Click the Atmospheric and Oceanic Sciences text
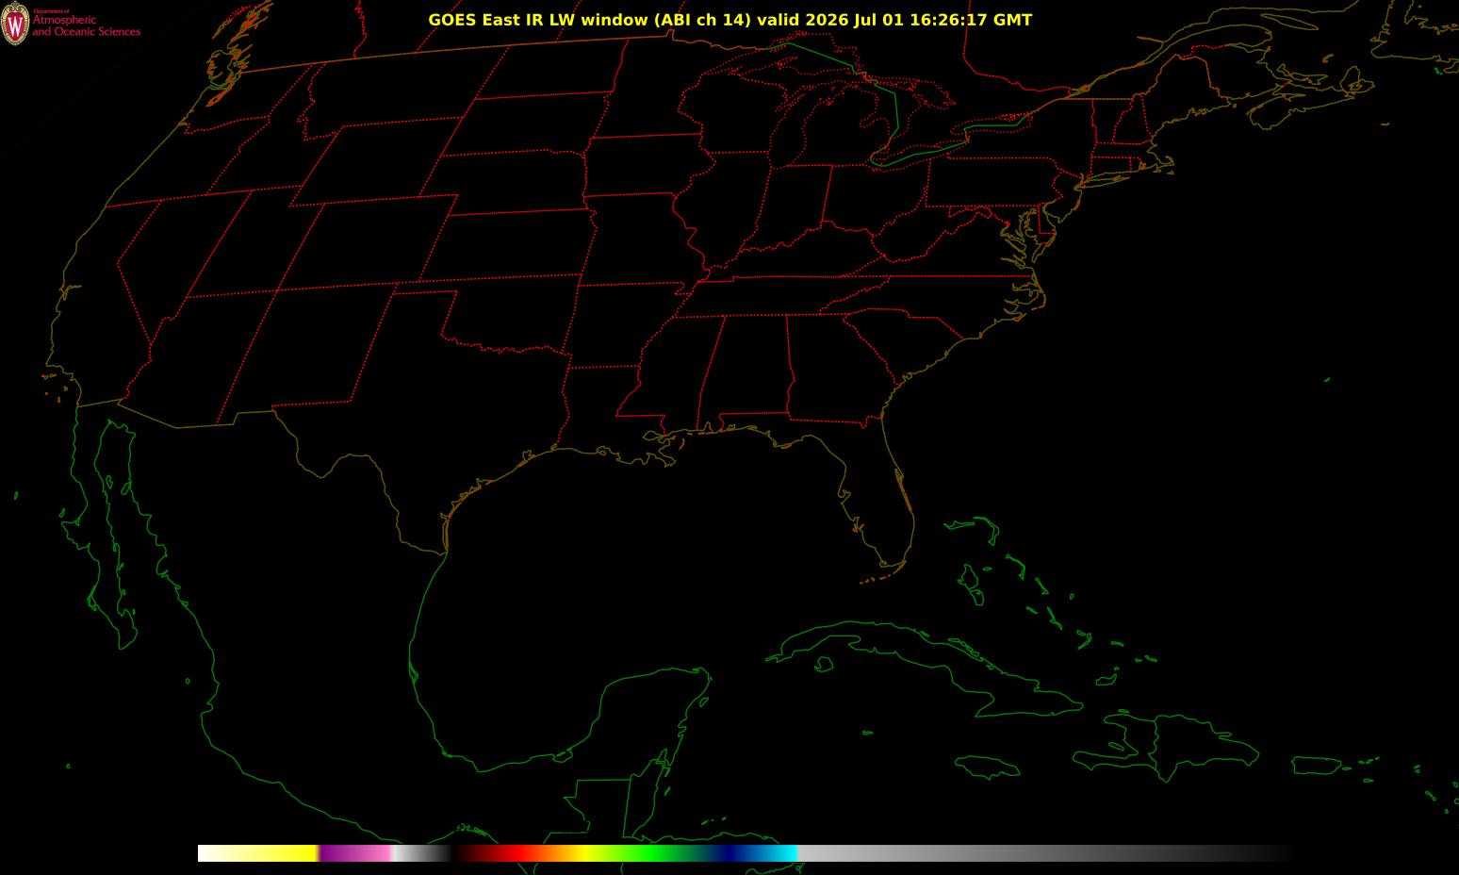1459x875 pixels. tap(86, 25)
